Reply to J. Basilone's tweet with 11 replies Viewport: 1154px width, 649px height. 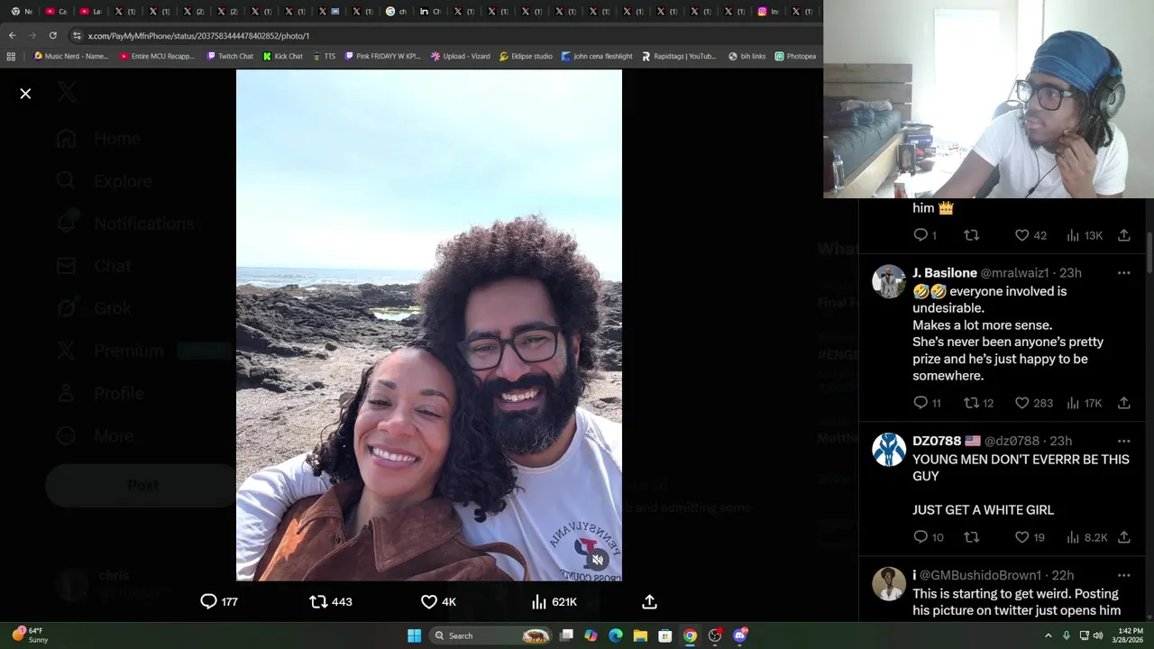[x=927, y=403]
